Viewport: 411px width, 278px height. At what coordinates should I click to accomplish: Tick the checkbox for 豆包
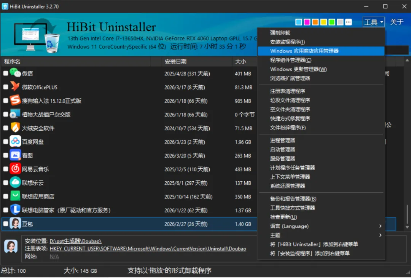tap(5, 224)
